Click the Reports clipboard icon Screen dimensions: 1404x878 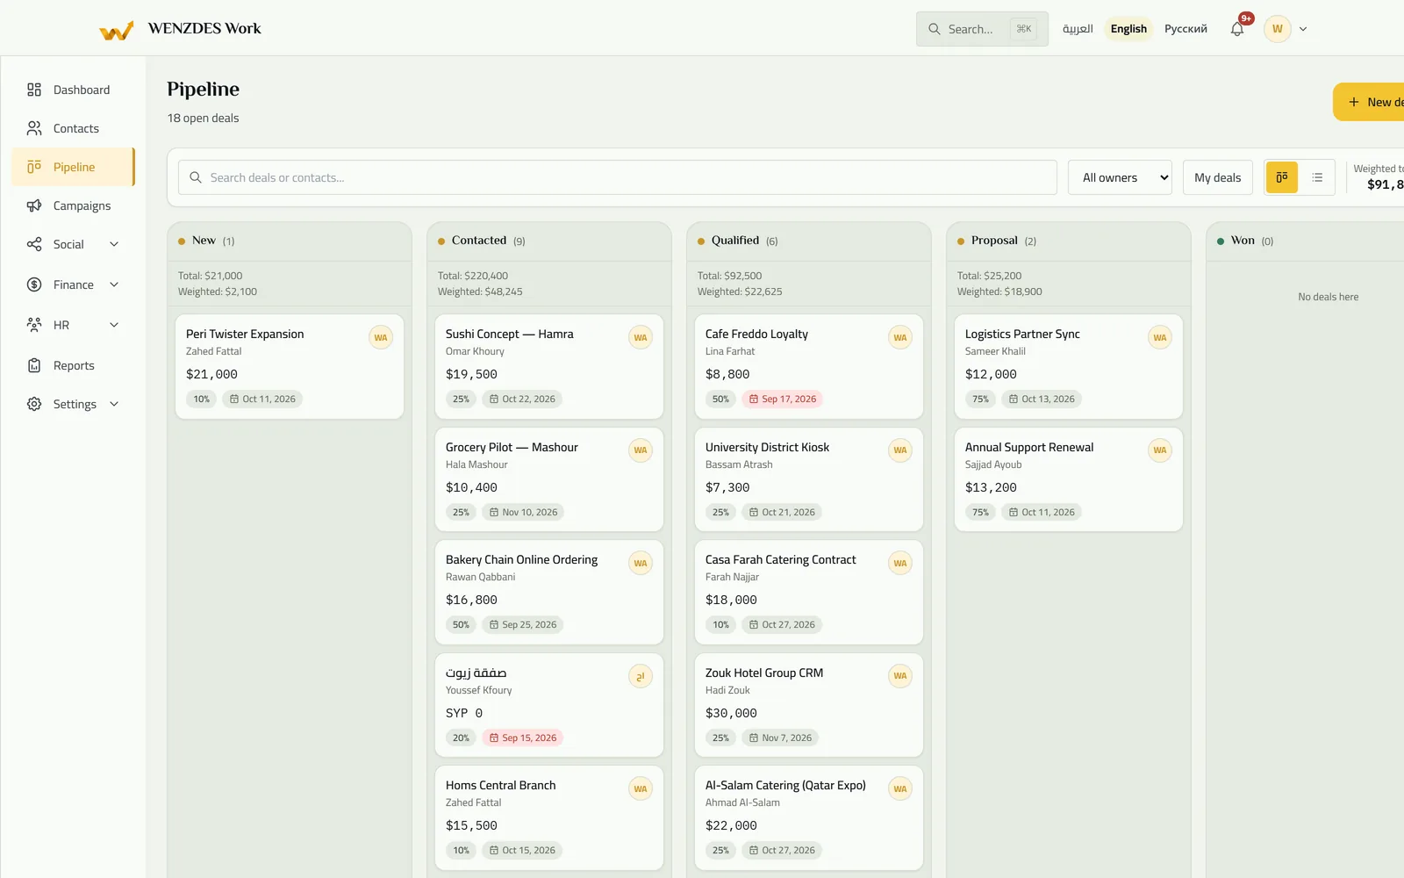[34, 365]
